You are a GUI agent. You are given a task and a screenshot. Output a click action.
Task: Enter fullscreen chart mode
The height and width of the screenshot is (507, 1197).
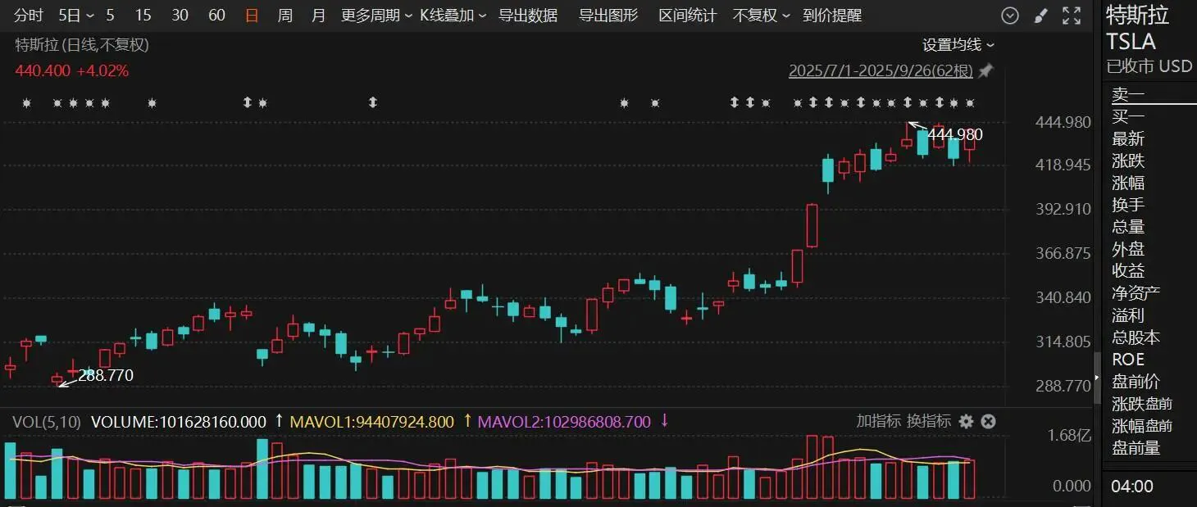[x=1071, y=16]
